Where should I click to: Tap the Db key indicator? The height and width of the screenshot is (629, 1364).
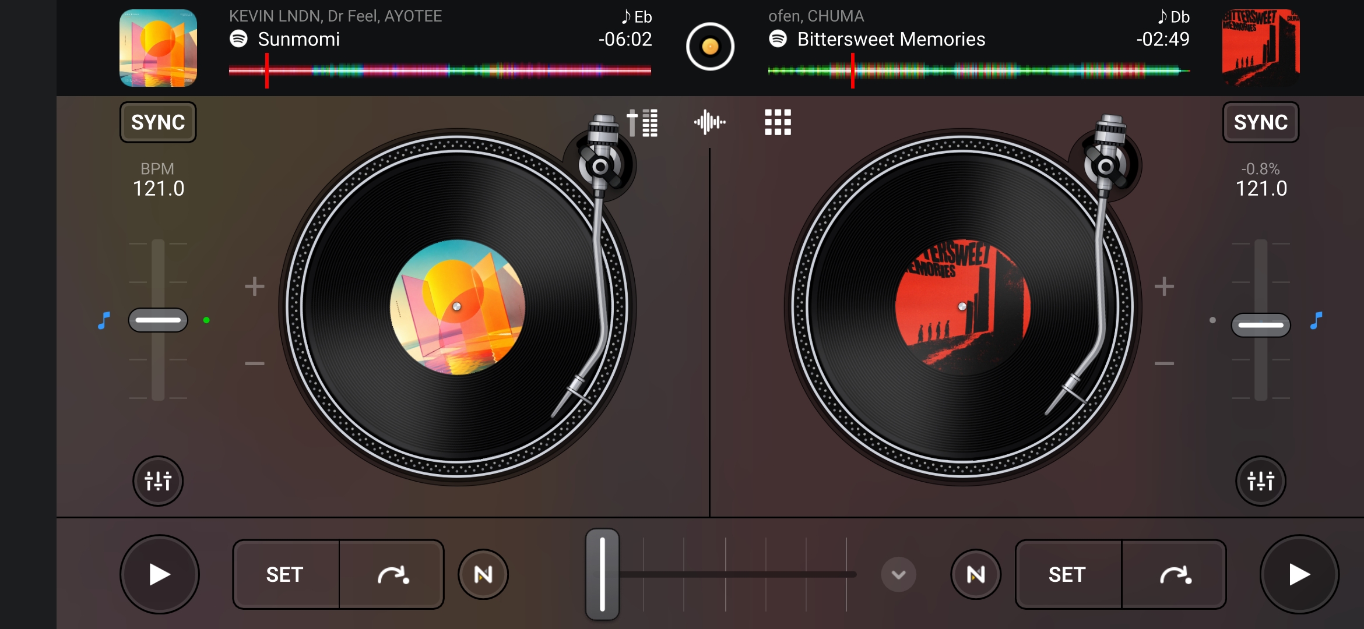click(1174, 17)
